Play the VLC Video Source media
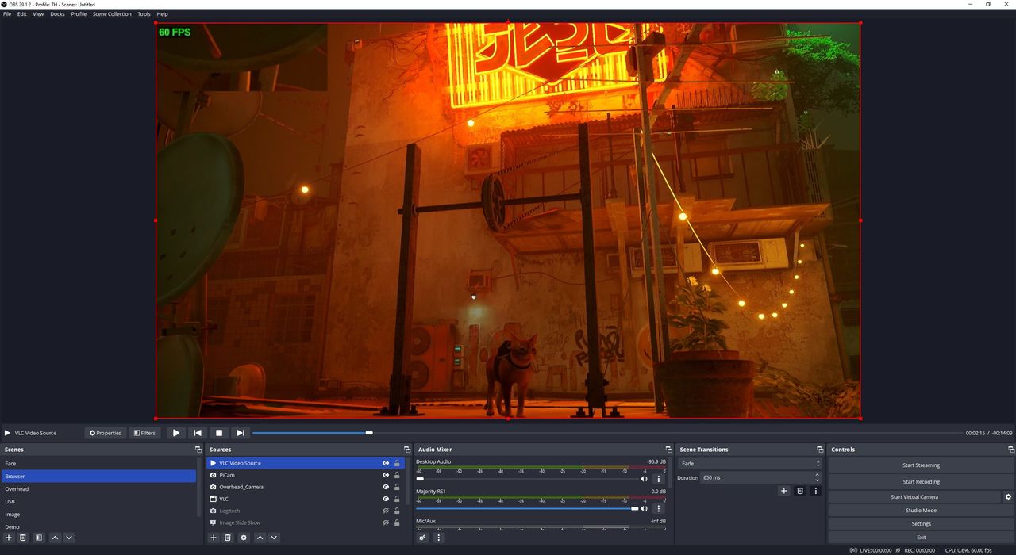Screen dimensions: 1016x555 [x=176, y=433]
